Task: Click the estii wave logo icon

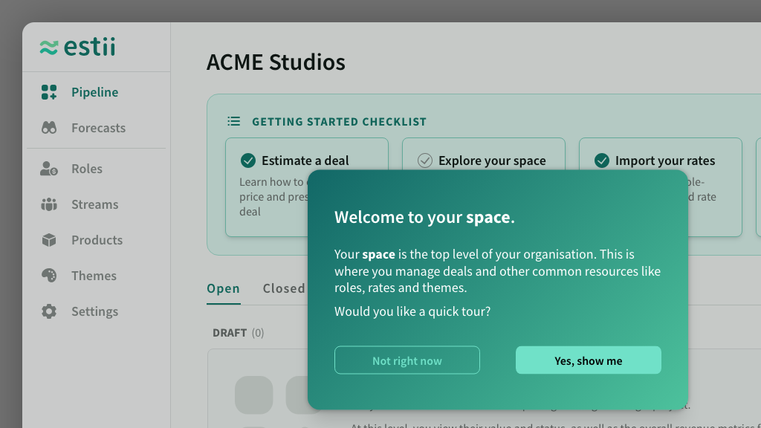Action: [49, 48]
